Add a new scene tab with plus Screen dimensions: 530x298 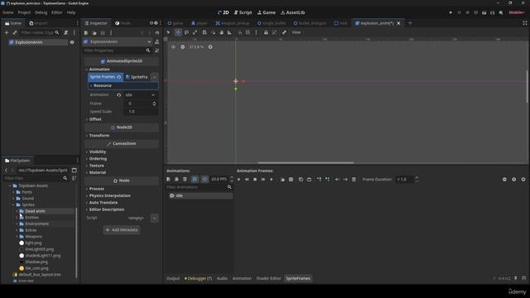(410, 23)
